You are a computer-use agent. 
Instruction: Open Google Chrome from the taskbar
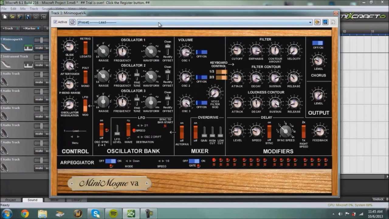(x=25, y=214)
